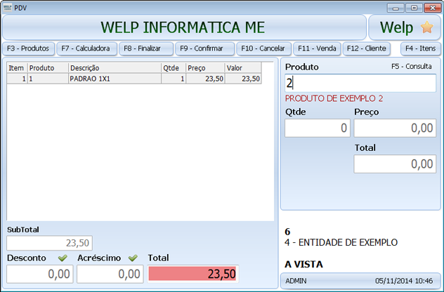Click the Preço cell 23,50 in row 1
This screenshot has width=444, height=292.
[x=205, y=79]
